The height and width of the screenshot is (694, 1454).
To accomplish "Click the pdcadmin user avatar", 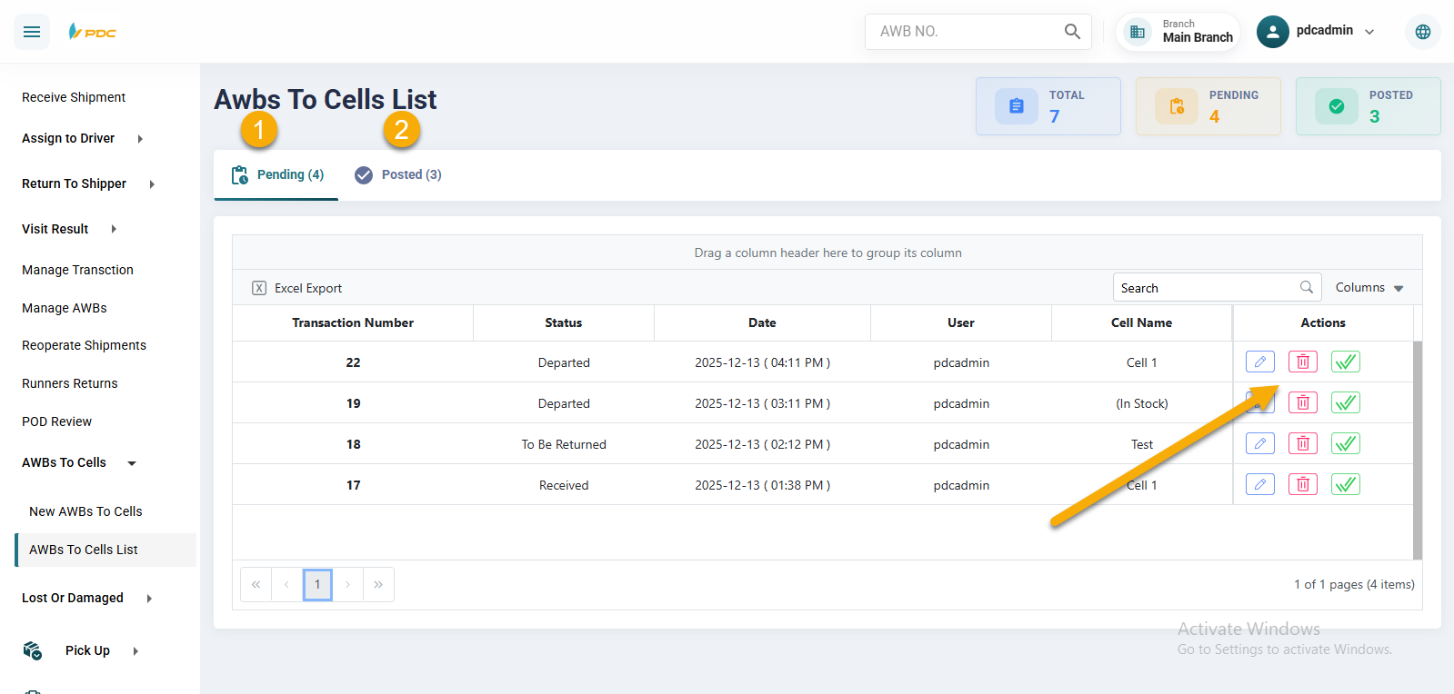I will click(x=1273, y=32).
